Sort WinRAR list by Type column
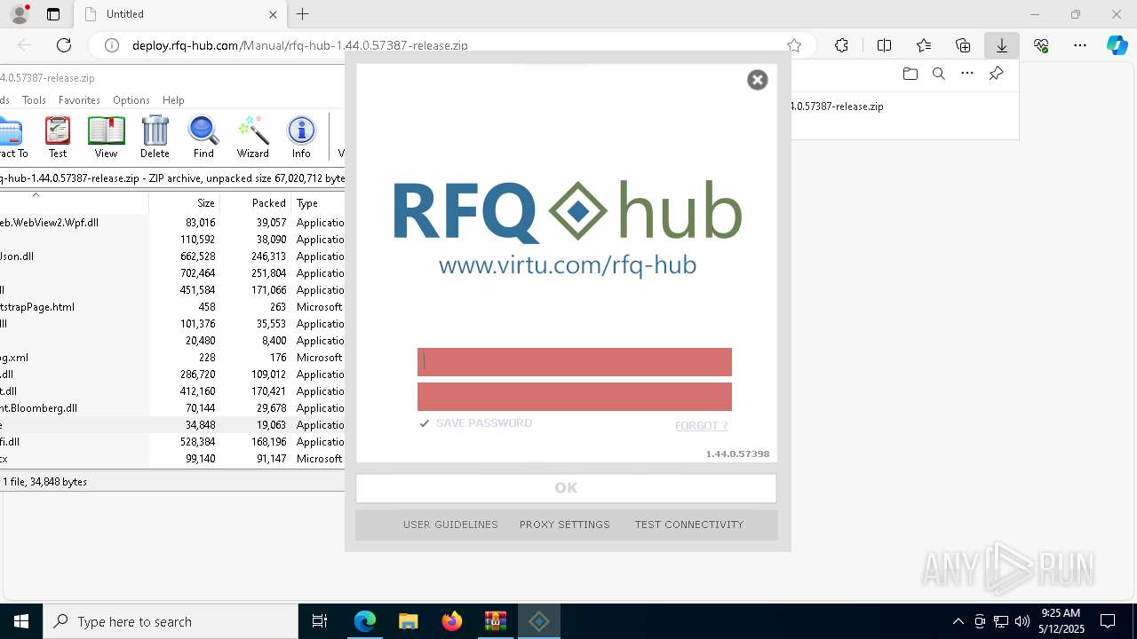The image size is (1137, 639). coord(318,203)
